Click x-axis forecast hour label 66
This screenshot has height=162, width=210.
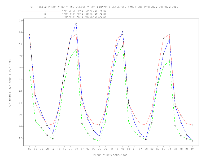pos(158,149)
